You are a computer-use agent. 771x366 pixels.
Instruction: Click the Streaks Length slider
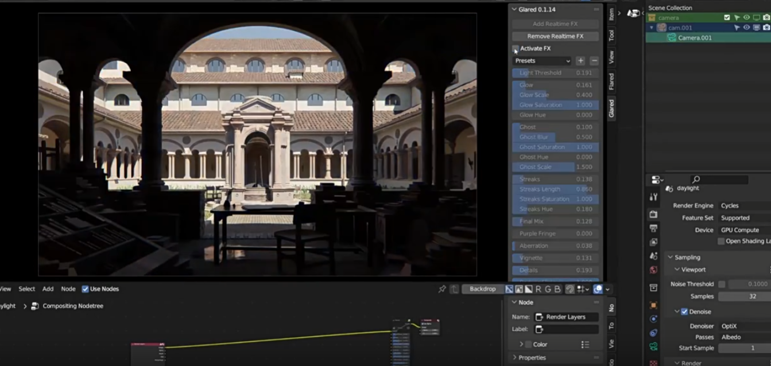click(555, 189)
